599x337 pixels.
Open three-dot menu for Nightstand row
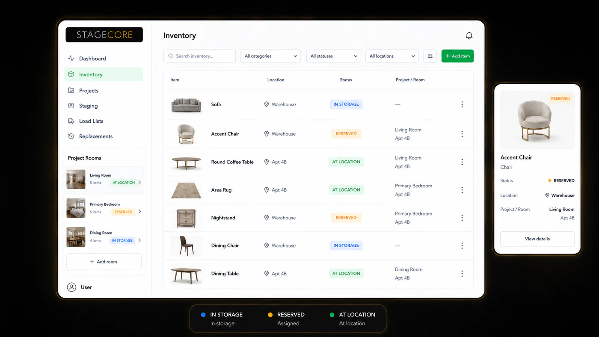click(x=462, y=218)
